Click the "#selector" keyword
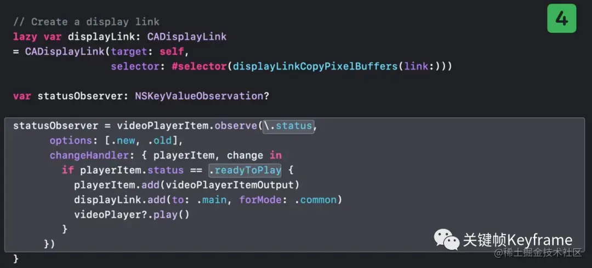592x268 pixels. (199, 66)
